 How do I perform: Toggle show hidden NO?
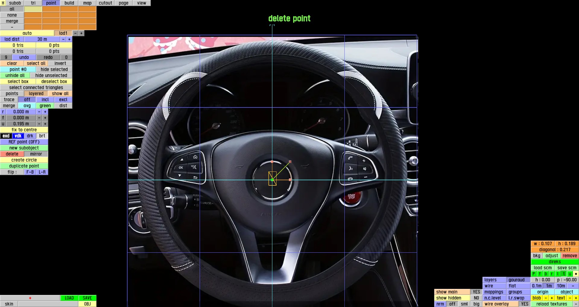point(476,298)
